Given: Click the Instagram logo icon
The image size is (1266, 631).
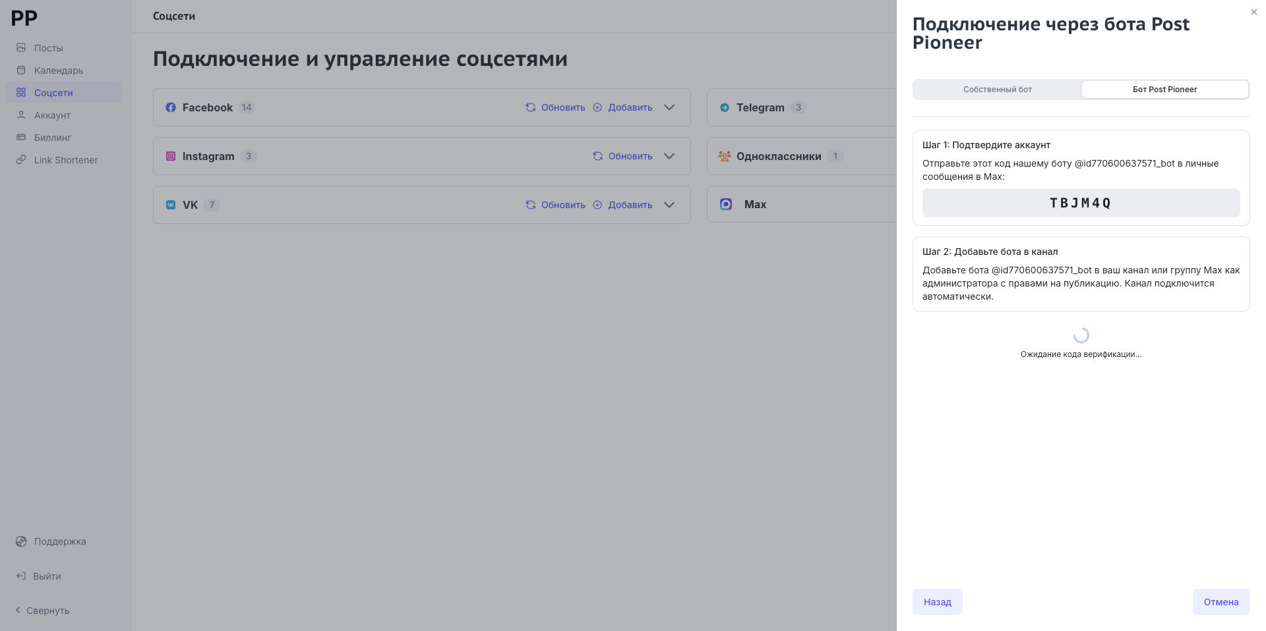Looking at the screenshot, I should point(171,156).
